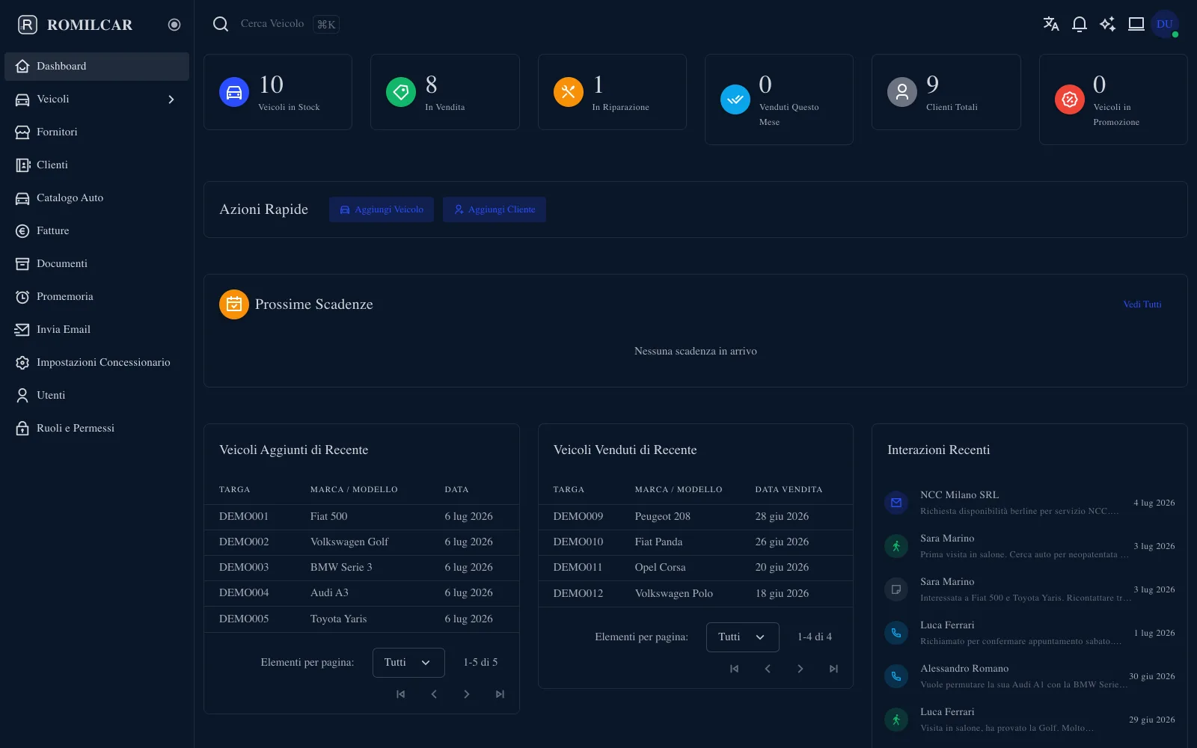The height and width of the screenshot is (748, 1197).
Task: Open the Tutti dropdown under Veicoli Venduti
Action: [x=743, y=637]
